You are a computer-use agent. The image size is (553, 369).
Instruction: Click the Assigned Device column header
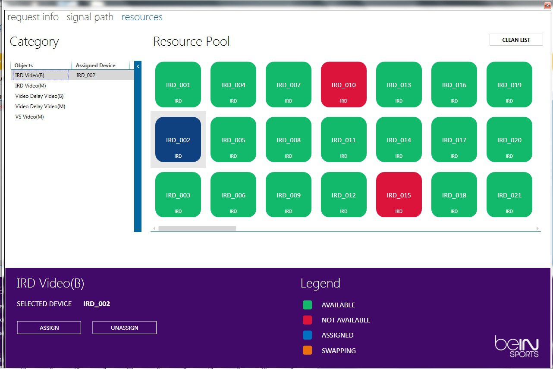click(x=101, y=66)
